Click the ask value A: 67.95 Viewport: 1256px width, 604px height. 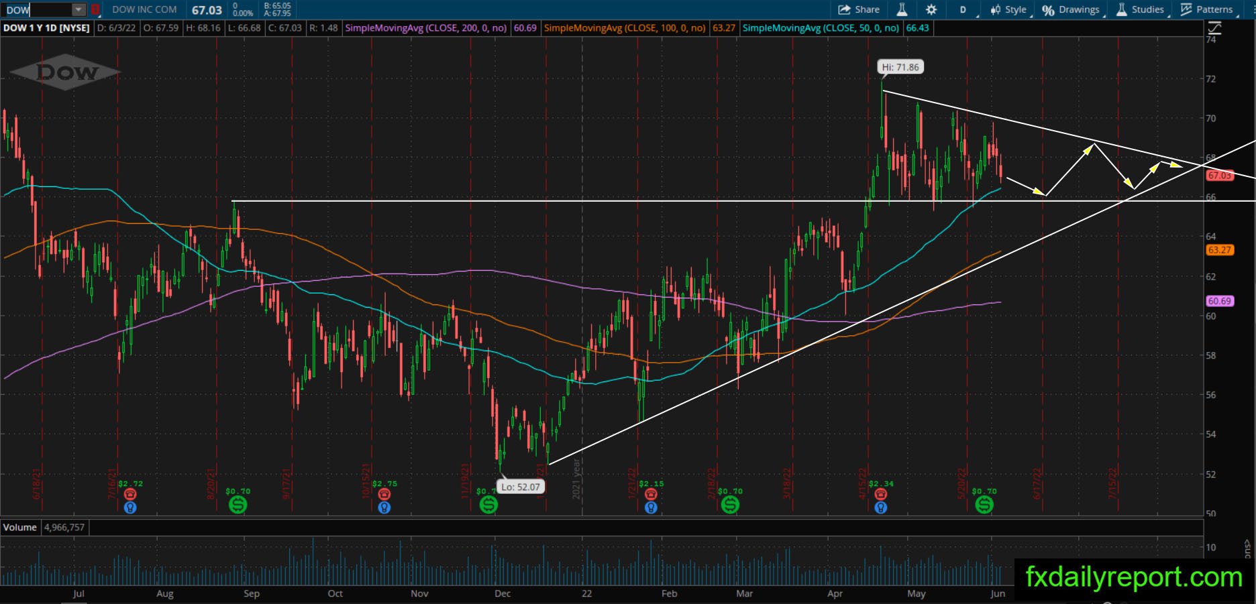278,13
